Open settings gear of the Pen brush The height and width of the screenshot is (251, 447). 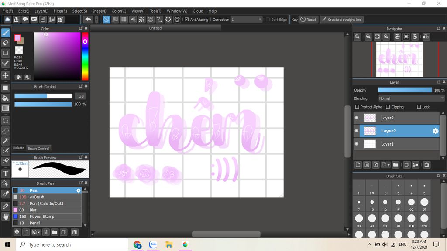[x=79, y=190]
